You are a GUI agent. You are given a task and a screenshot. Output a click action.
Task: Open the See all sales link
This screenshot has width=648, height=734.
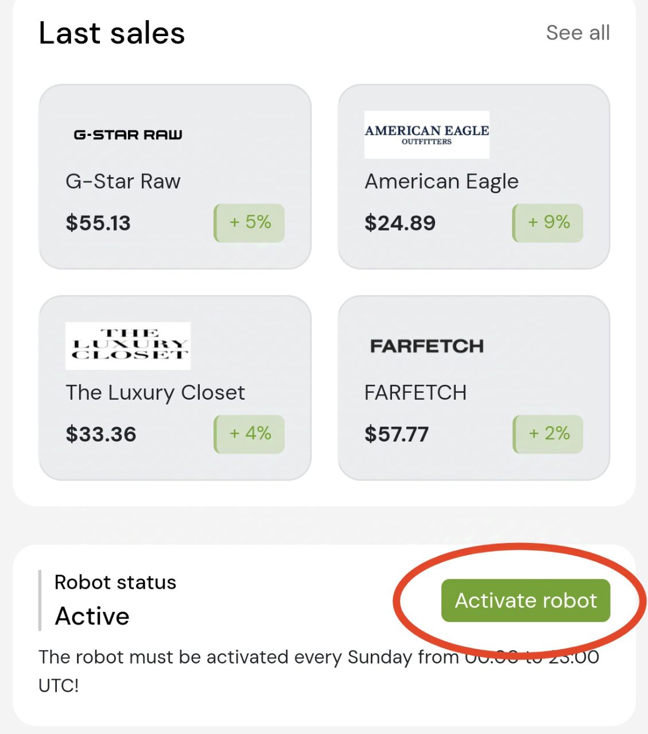pos(577,33)
